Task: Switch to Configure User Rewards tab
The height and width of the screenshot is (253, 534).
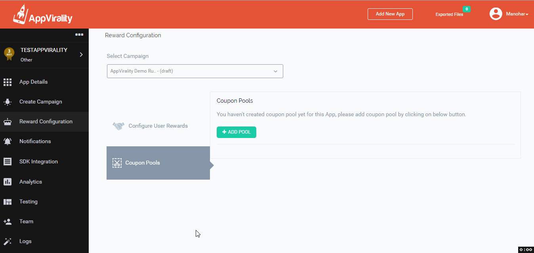Action: tap(158, 126)
